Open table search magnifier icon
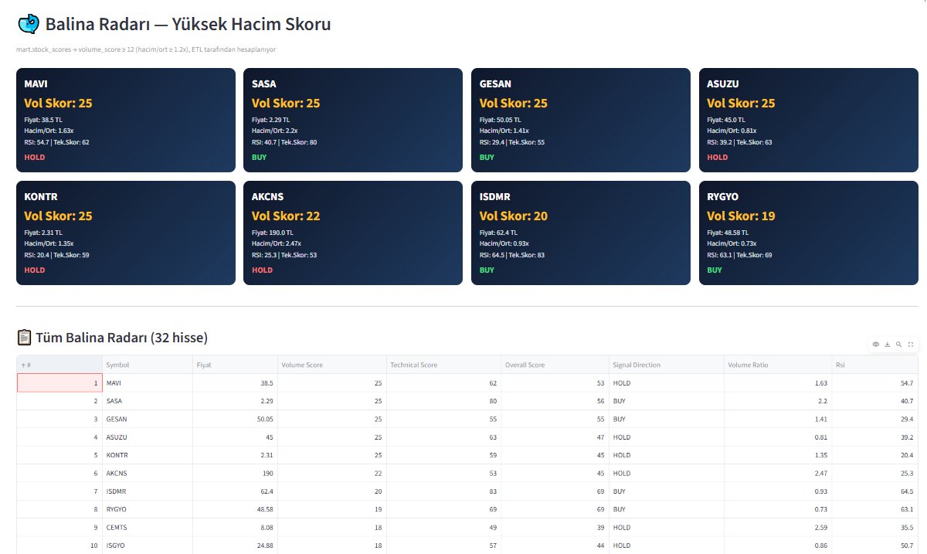 click(x=899, y=345)
